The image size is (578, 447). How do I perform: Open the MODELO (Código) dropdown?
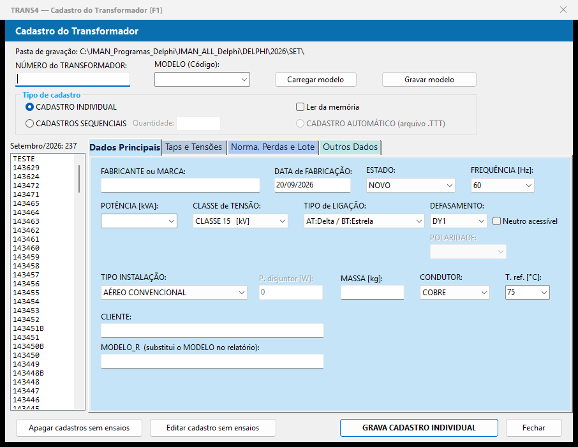point(202,80)
